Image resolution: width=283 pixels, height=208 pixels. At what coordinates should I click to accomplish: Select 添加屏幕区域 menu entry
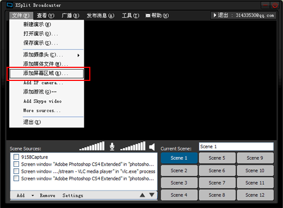(x=47, y=73)
